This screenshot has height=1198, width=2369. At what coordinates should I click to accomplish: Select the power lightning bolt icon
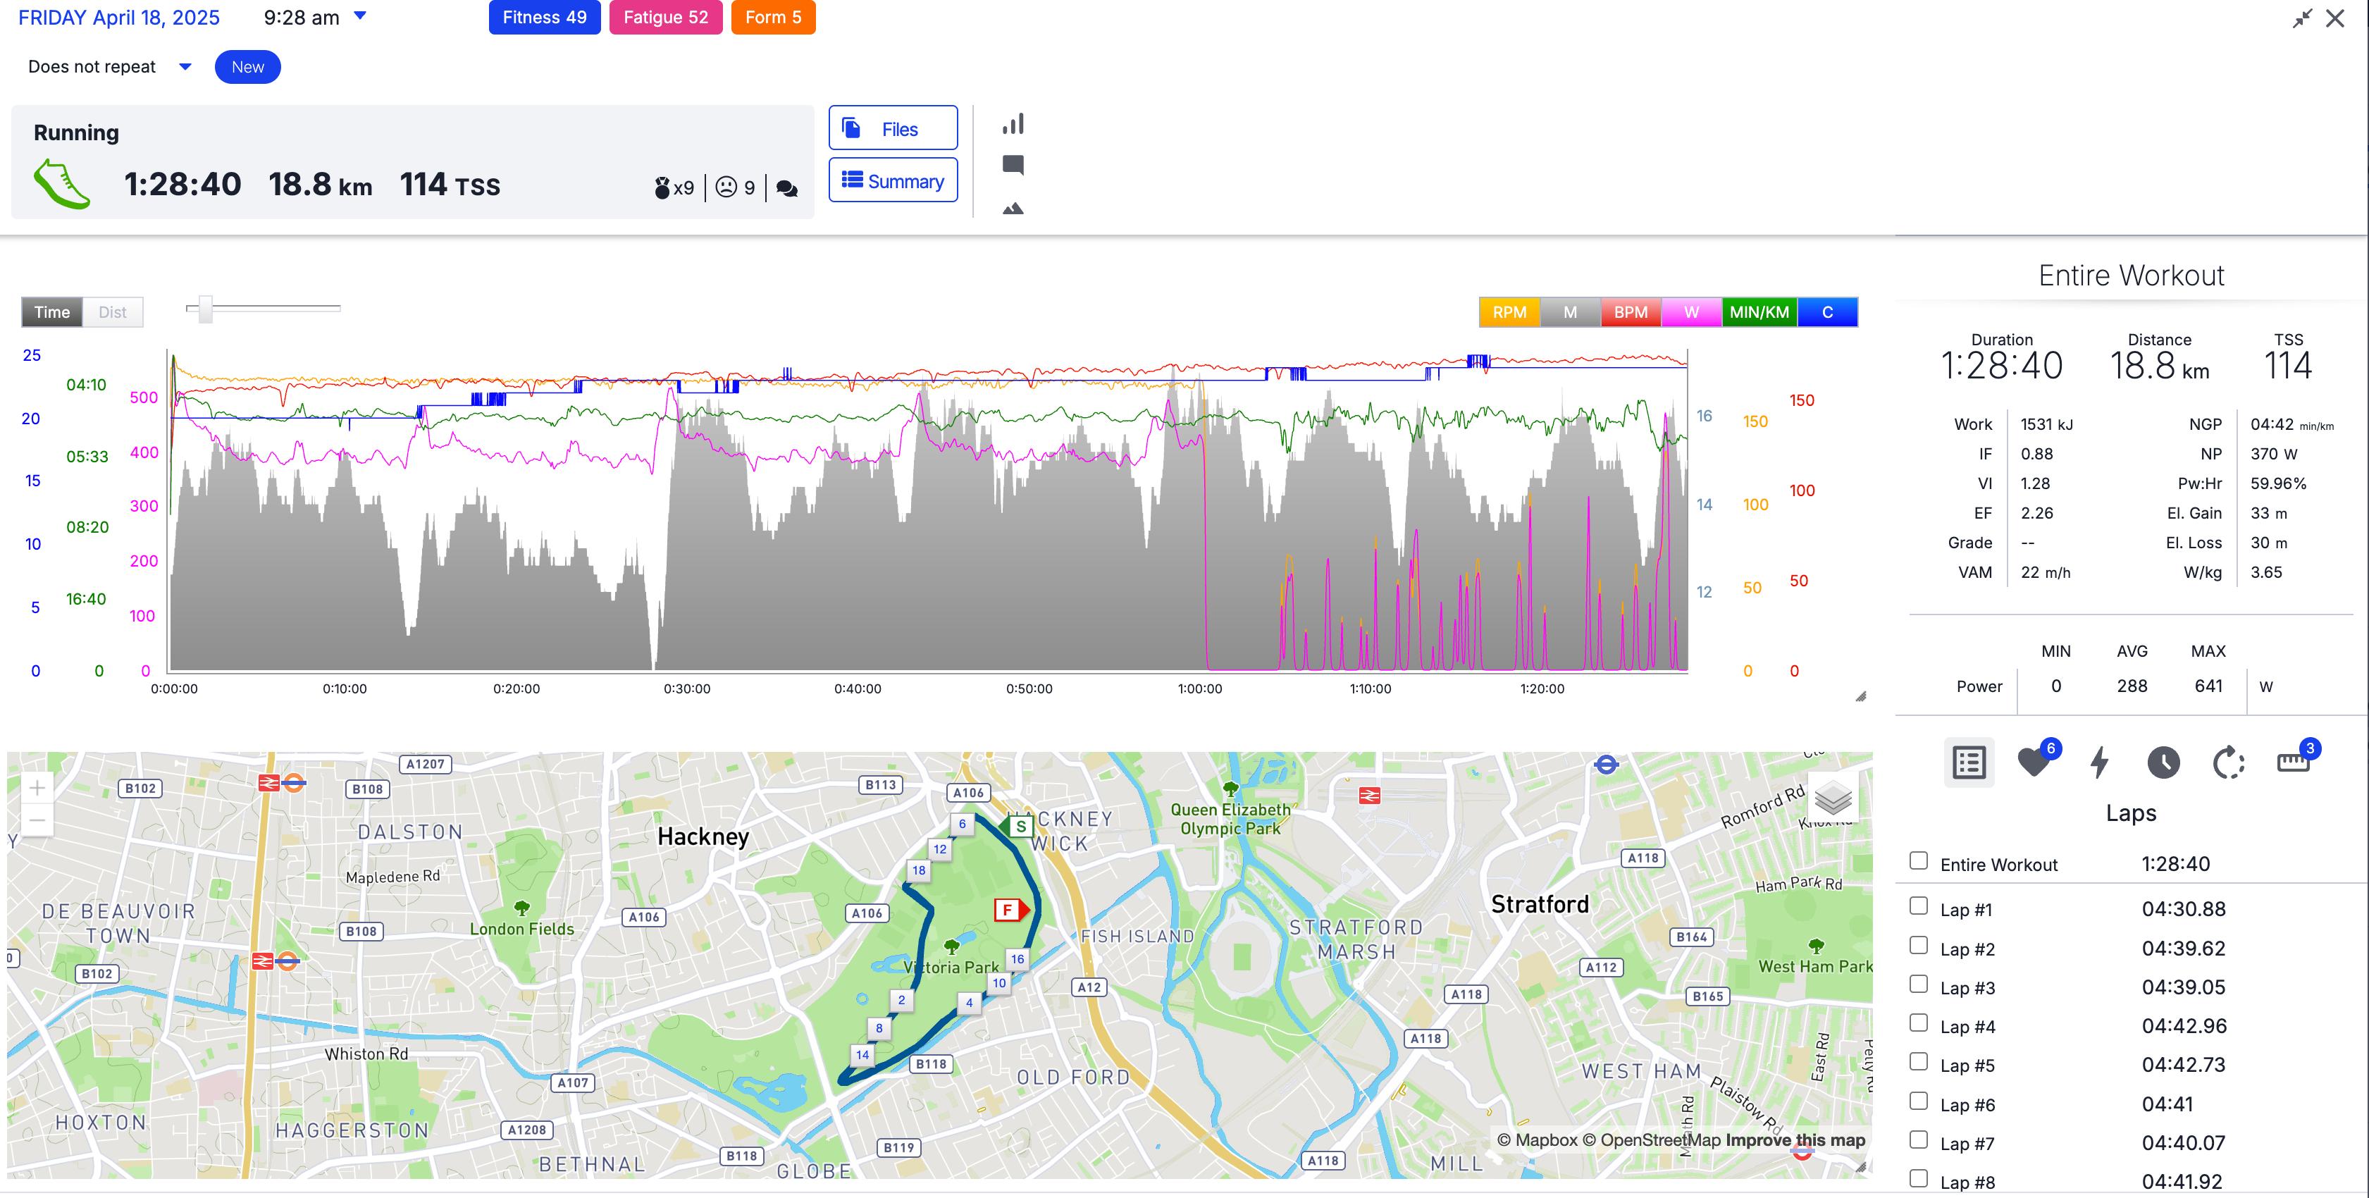point(2100,763)
